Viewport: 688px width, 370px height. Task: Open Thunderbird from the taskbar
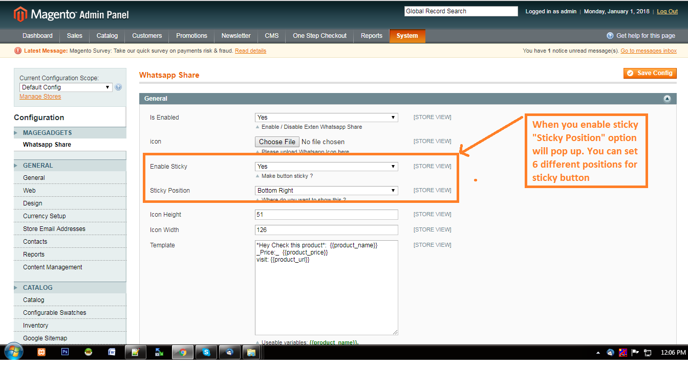230,352
